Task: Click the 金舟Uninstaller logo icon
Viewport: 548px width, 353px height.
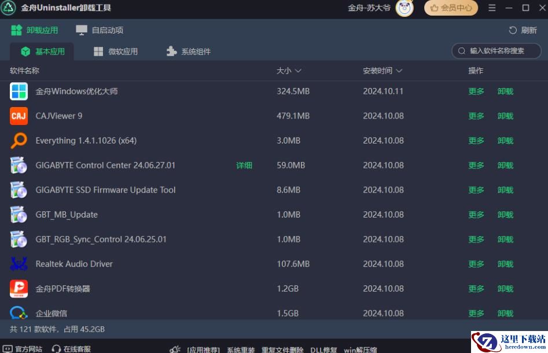Action: coord(8,8)
